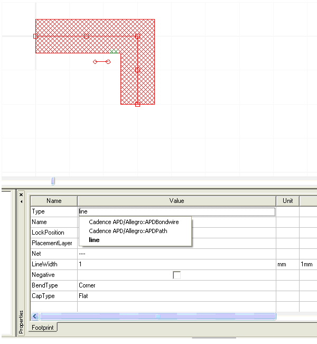
Task: Pick the bold 'line' type option
Action: 94,240
